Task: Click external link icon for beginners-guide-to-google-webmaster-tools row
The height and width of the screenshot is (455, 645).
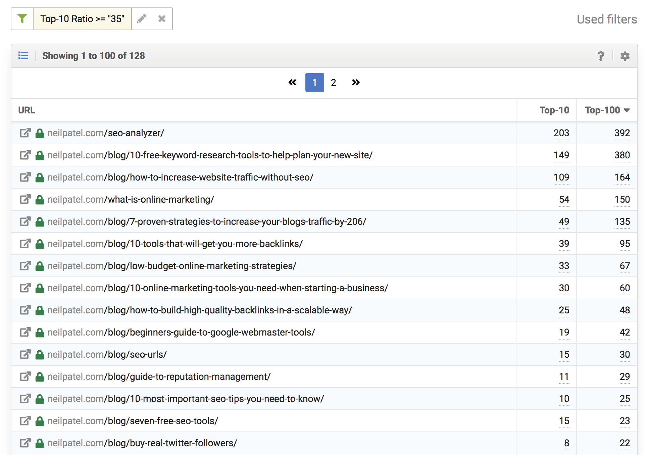Action: (x=25, y=332)
